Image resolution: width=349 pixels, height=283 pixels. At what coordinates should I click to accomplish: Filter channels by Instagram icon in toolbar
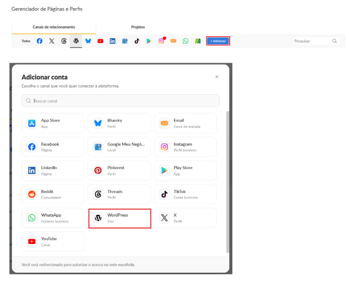(x=161, y=41)
